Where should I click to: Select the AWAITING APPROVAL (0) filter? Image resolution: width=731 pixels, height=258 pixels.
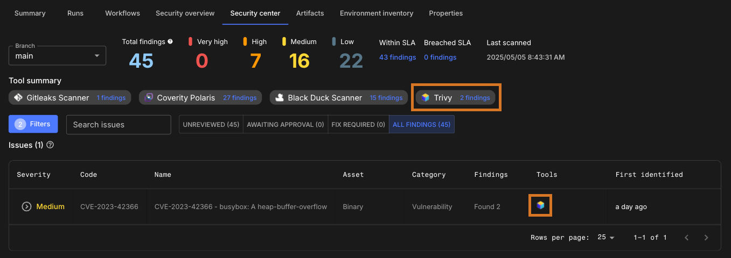pos(286,124)
